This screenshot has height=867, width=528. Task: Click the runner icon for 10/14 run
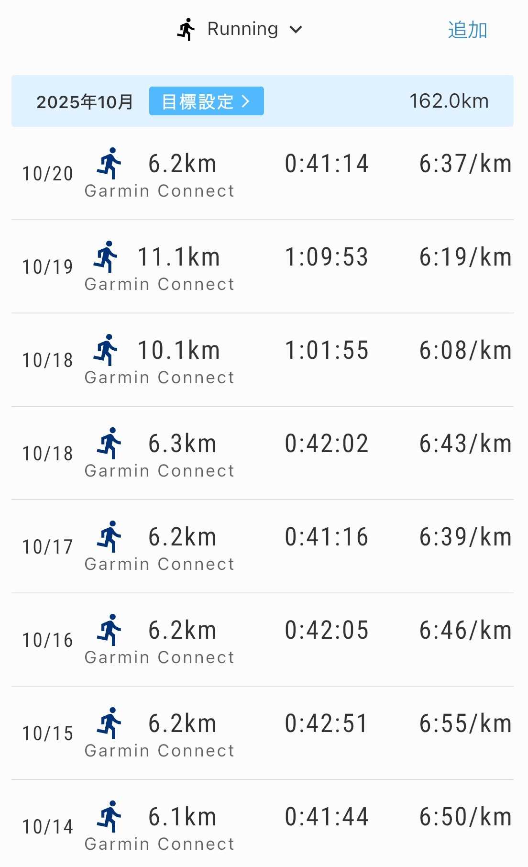pyautogui.click(x=110, y=817)
